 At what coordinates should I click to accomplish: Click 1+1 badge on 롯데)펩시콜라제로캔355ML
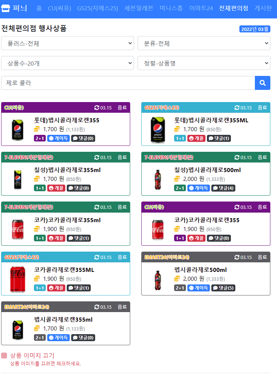click(180, 139)
